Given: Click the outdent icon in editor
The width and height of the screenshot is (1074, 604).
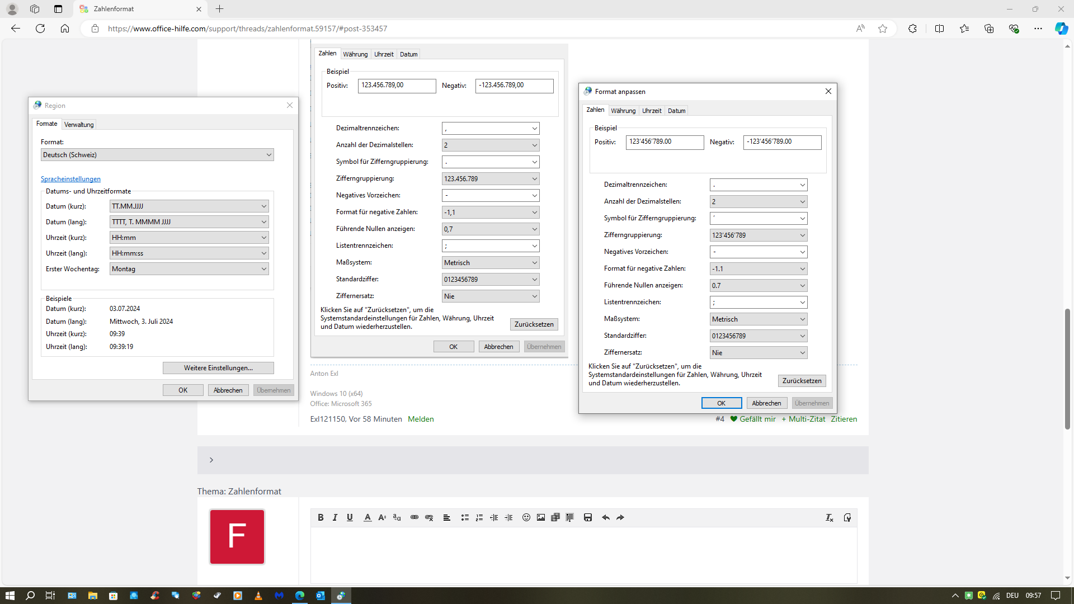Looking at the screenshot, I should (494, 518).
